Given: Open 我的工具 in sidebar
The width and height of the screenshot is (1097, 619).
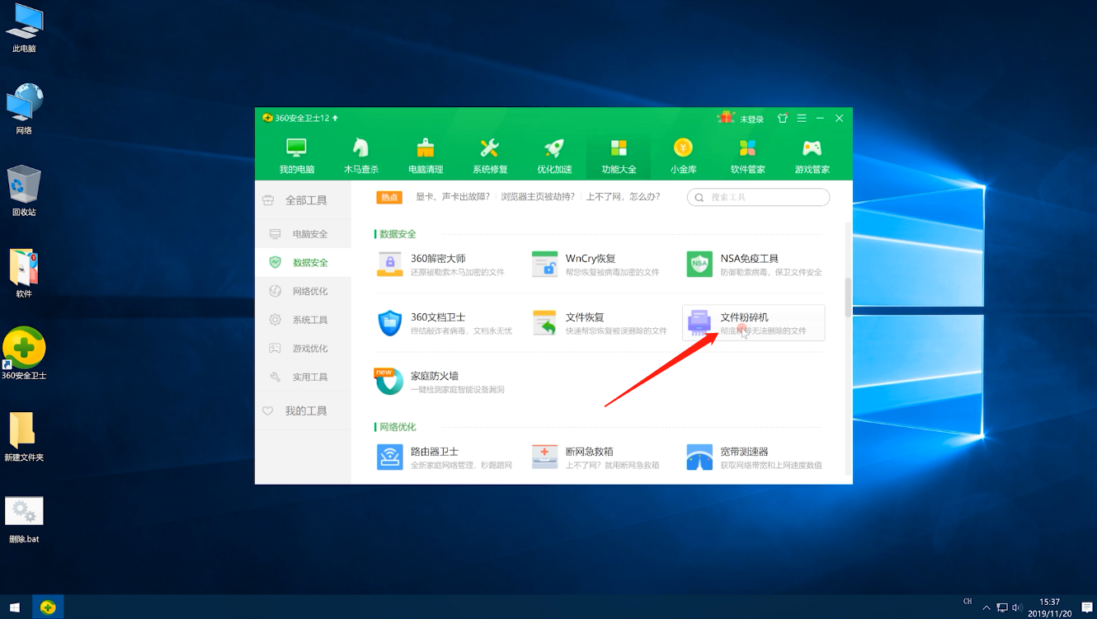Looking at the screenshot, I should click(303, 410).
